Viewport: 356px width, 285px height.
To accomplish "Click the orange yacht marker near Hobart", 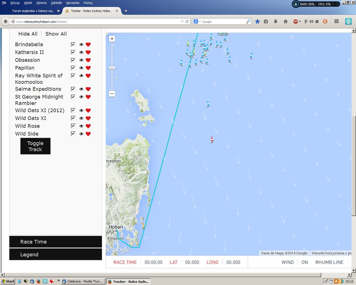I will [x=143, y=225].
